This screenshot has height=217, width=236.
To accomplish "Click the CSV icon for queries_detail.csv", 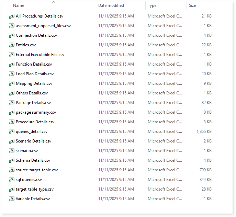I will [x=12, y=132].
